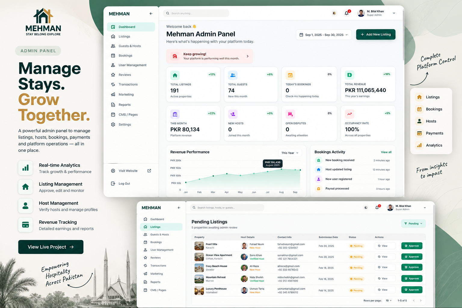Open the Keep growing banner arrow
Screen dimensions: 462x308
coord(248,56)
